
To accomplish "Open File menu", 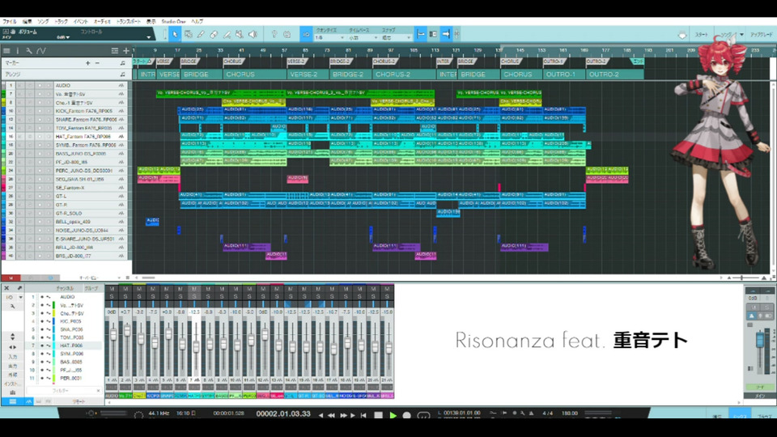I will pyautogui.click(x=10, y=22).
